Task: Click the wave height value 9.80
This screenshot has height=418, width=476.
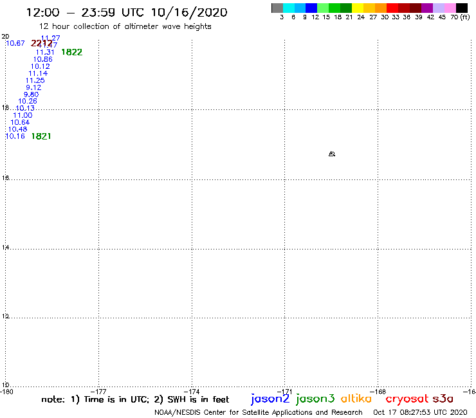Action: click(x=32, y=95)
